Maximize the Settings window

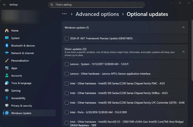pyautogui.click(x=180, y=3)
